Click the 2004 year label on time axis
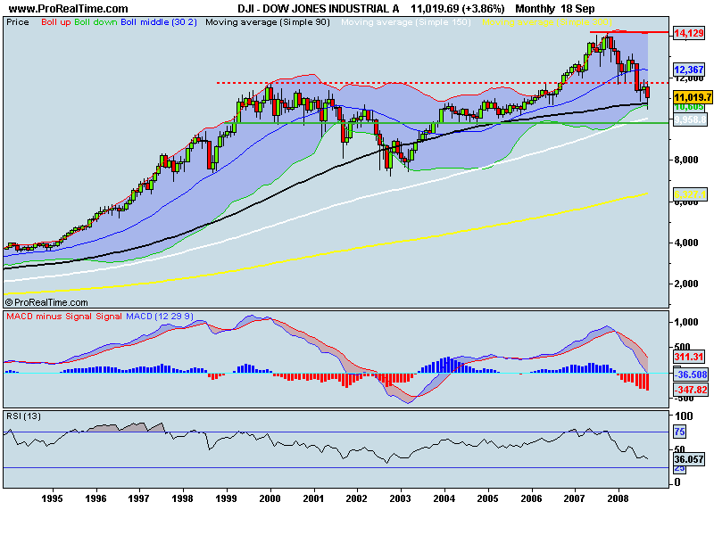 coord(444,498)
